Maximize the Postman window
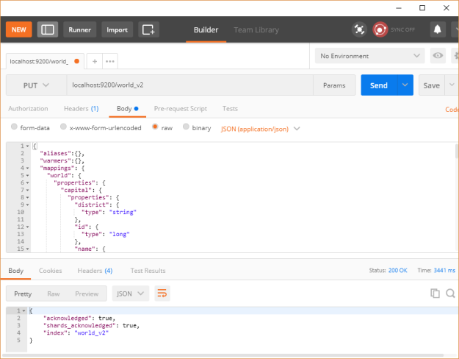 pyautogui.click(x=422, y=8)
